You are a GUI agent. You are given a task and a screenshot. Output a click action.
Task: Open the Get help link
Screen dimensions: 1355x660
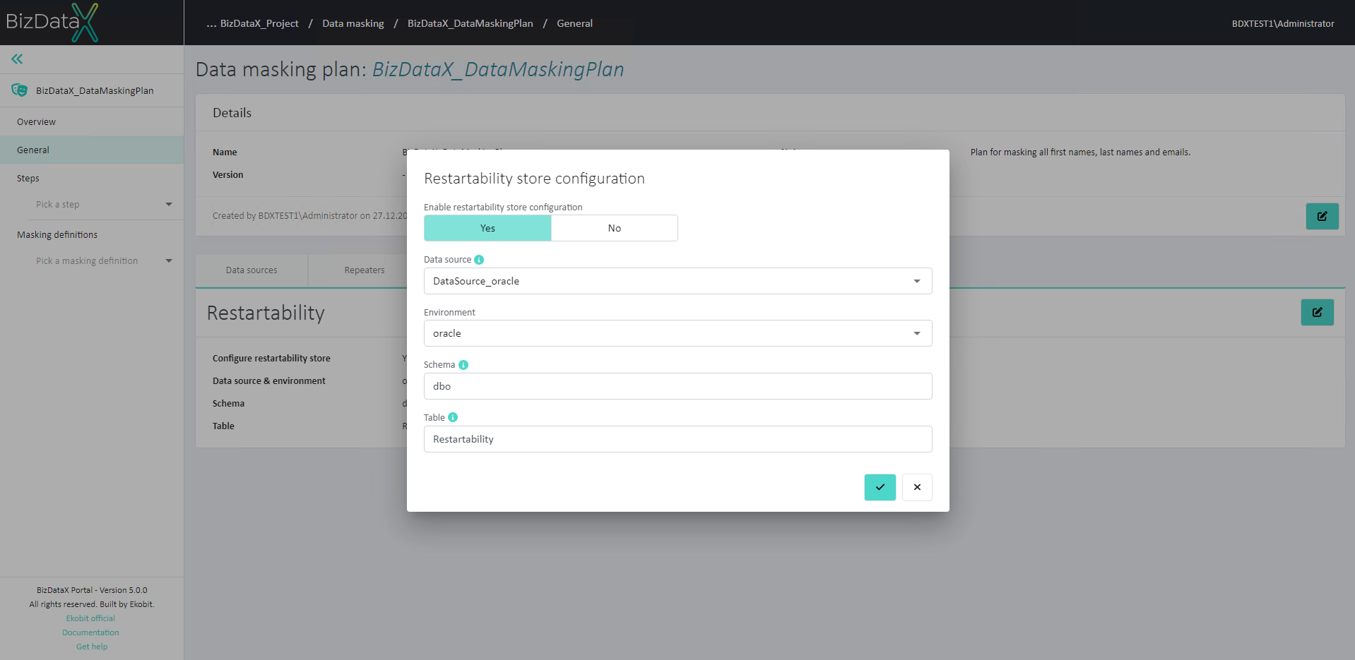[x=92, y=647]
